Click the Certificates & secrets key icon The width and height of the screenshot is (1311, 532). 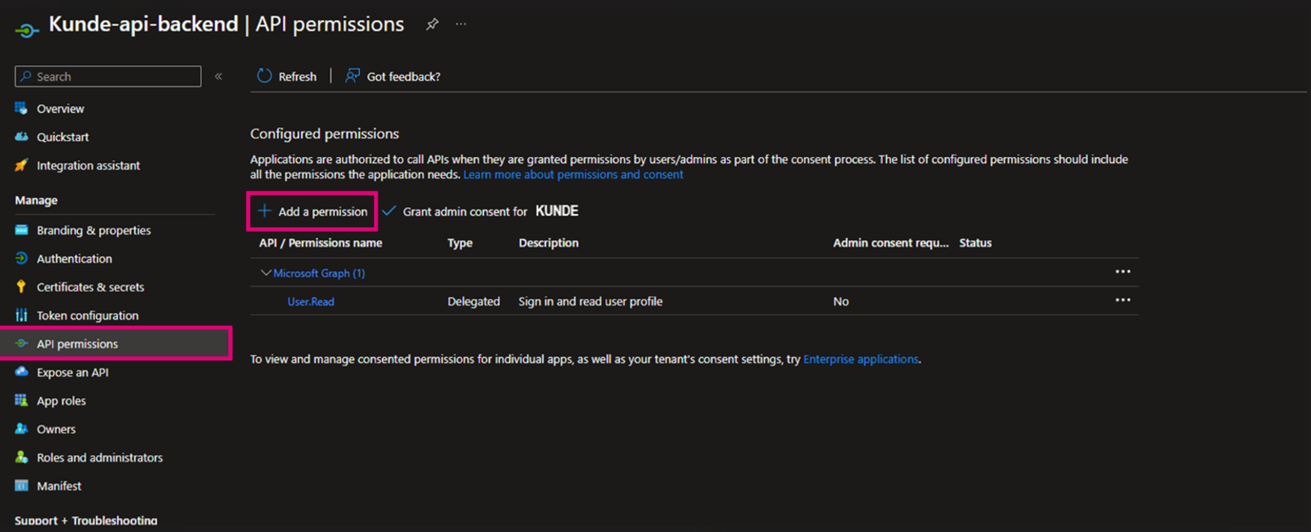point(21,286)
